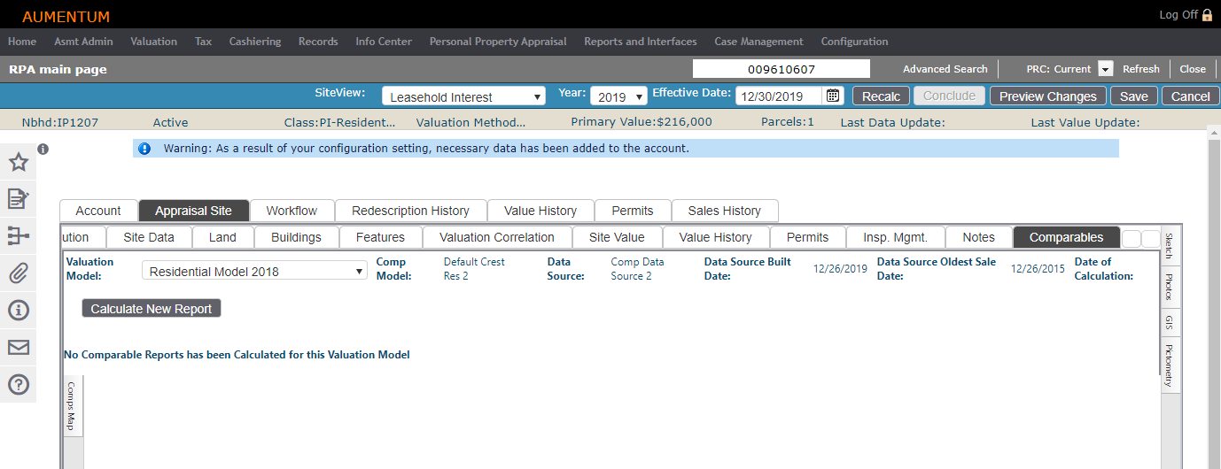Expand the Valuation Model dropdown
Screen dimensions: 1221x469
coord(254,272)
